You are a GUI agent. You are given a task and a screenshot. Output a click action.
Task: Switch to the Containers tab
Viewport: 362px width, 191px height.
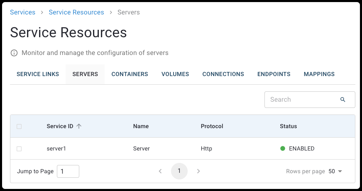(x=130, y=74)
